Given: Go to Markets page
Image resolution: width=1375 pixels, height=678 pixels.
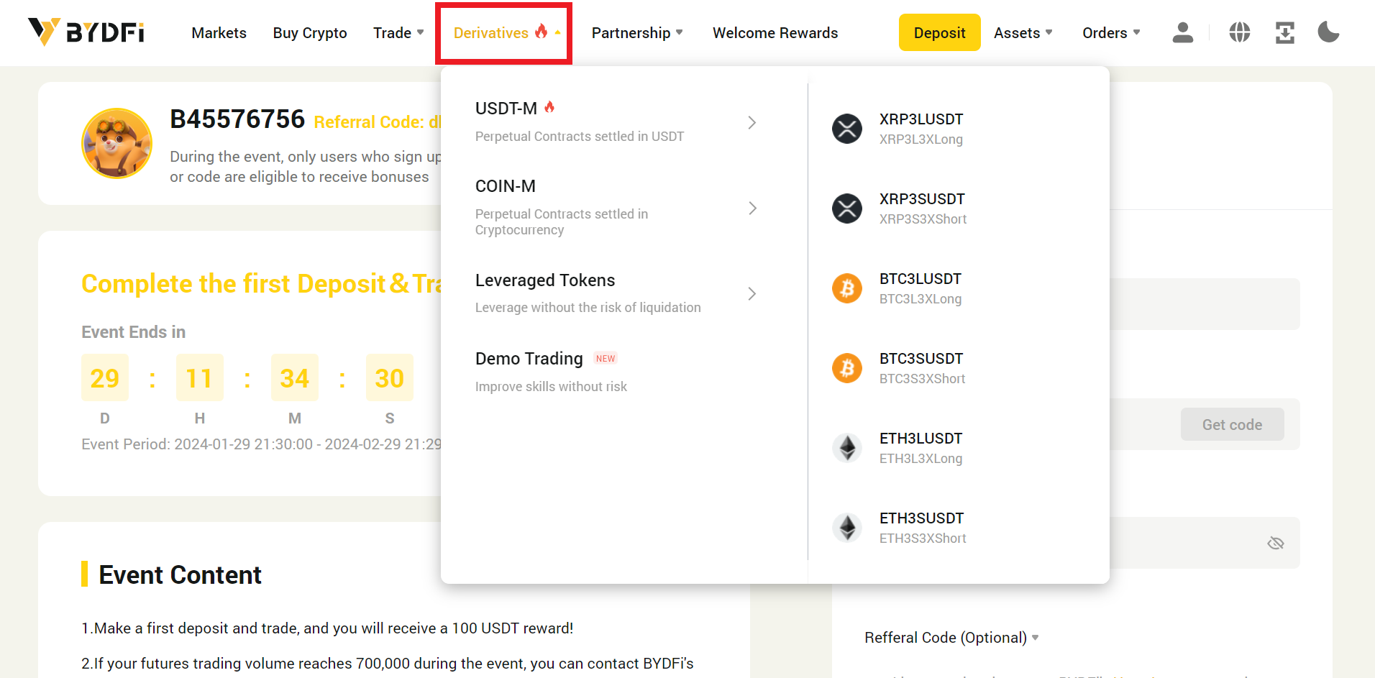Looking at the screenshot, I should point(219,33).
